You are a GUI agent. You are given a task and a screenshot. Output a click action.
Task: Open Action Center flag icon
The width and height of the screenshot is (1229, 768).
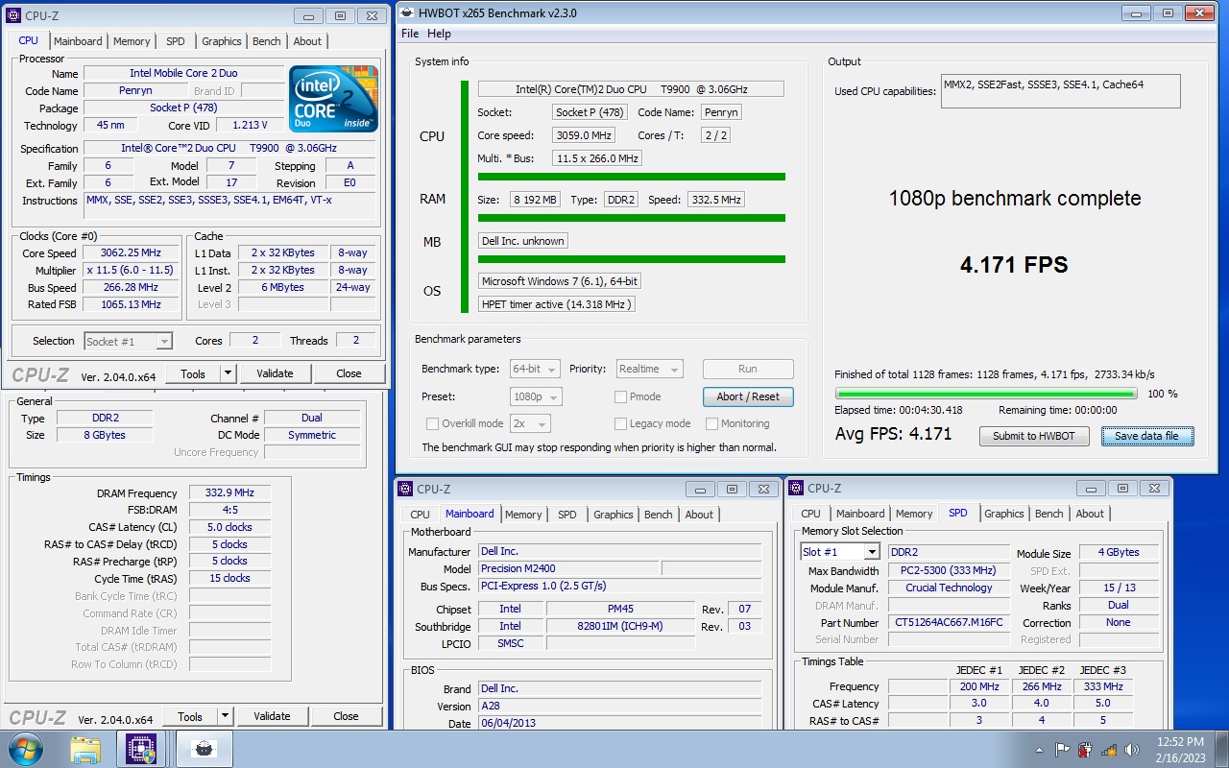[x=1062, y=750]
